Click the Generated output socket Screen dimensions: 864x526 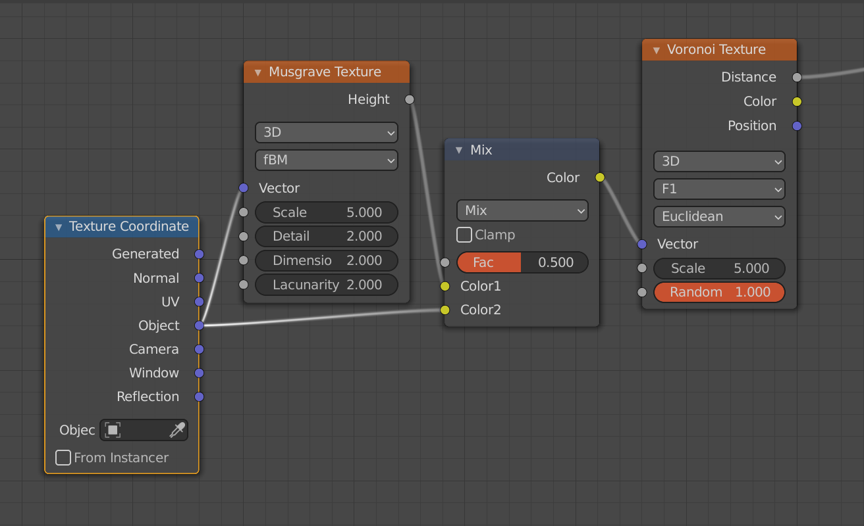pos(199,254)
